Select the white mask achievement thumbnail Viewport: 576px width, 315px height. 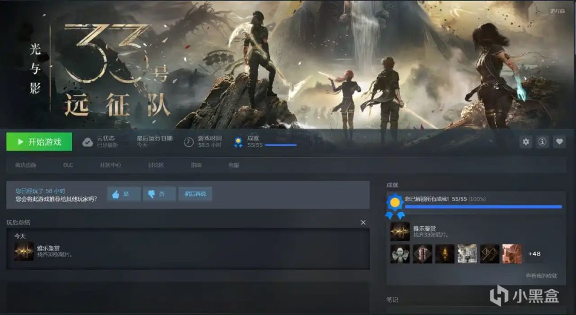pos(400,254)
